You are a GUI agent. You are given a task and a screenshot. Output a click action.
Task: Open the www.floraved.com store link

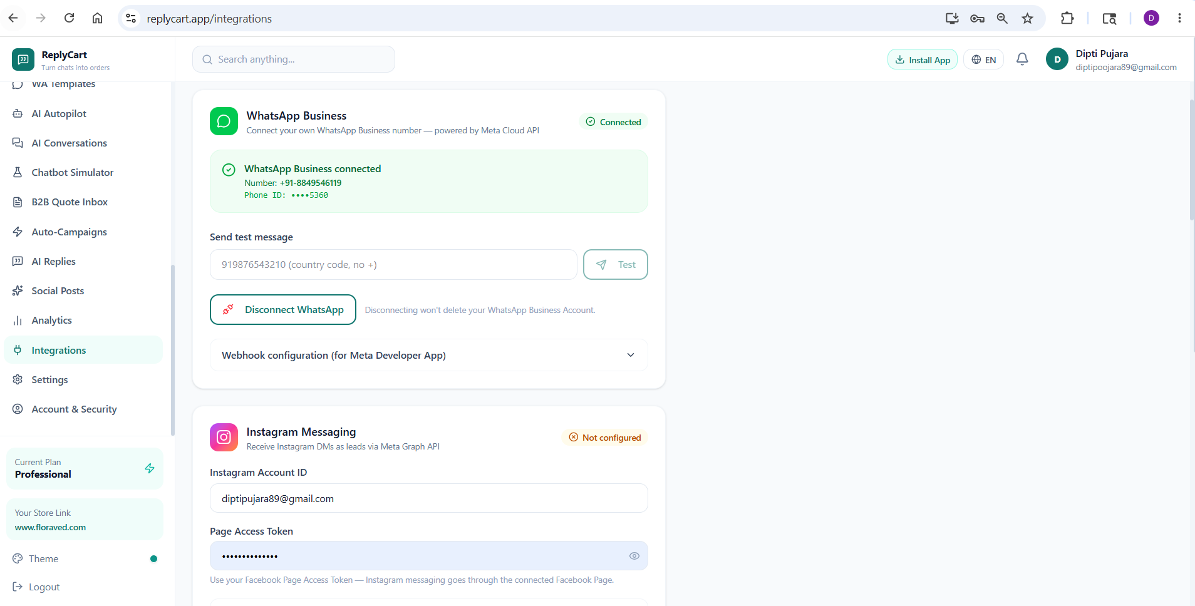coord(50,527)
